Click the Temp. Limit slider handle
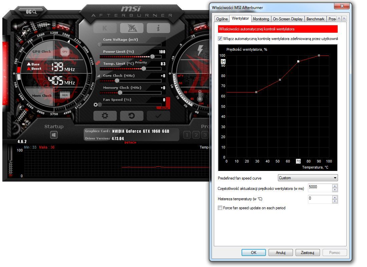 pos(144,68)
